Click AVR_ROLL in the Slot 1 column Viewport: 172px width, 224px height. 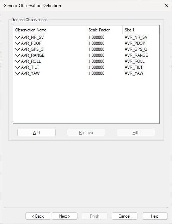[135, 61]
